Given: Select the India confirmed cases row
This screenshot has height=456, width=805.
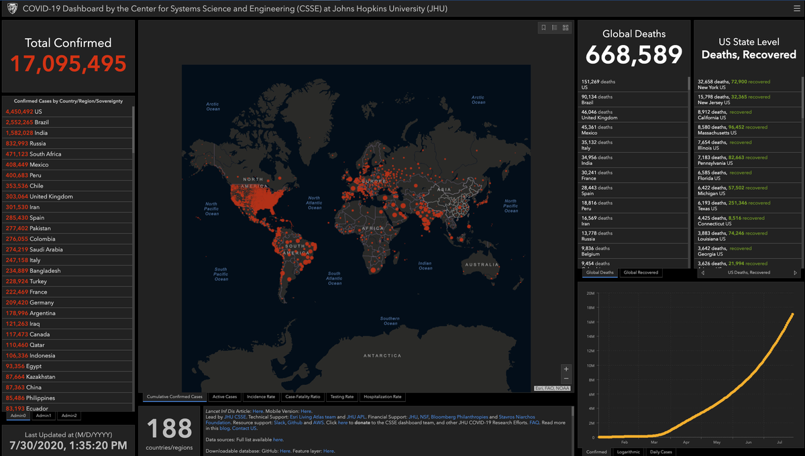Looking at the screenshot, I should point(67,133).
